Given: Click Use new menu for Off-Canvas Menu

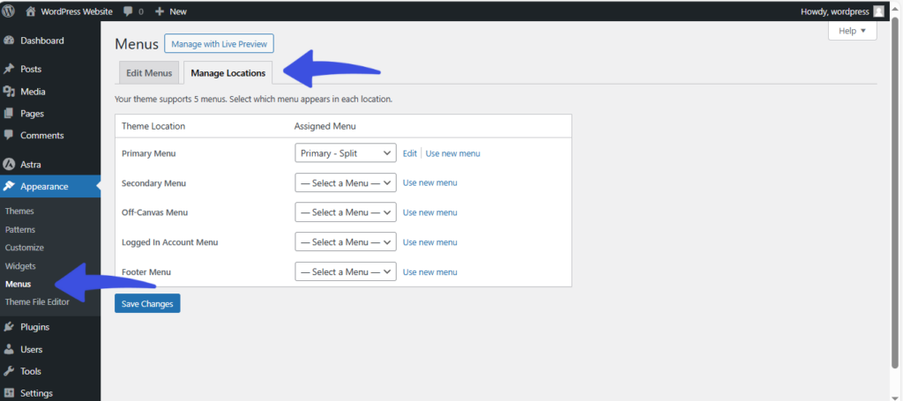Looking at the screenshot, I should pyautogui.click(x=430, y=212).
